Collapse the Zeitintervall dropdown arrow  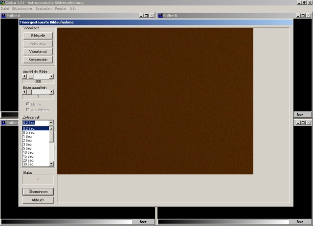(x=51, y=123)
